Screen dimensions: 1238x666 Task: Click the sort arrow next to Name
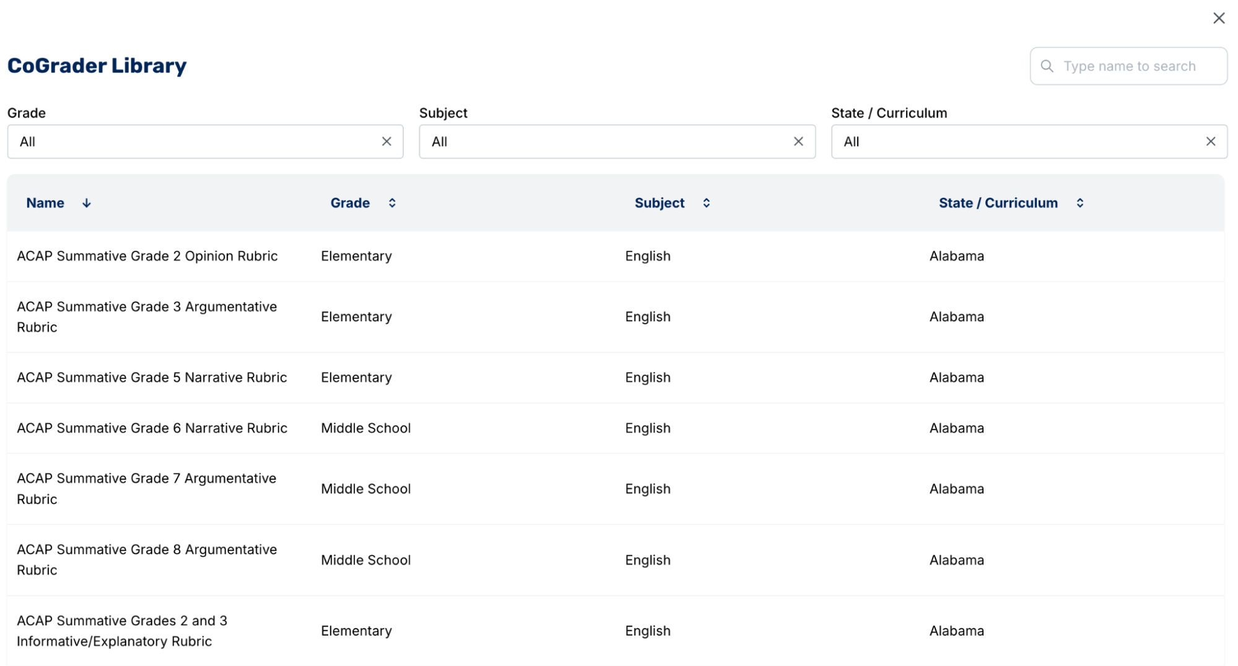[86, 202]
